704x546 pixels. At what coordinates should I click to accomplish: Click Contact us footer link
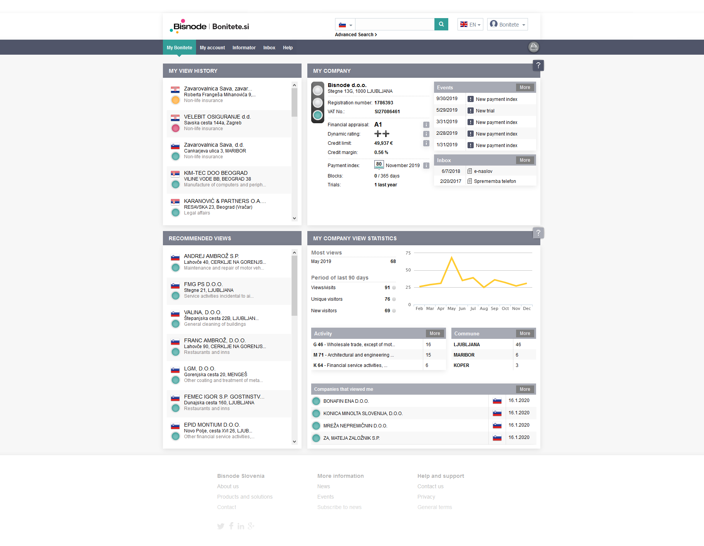[x=430, y=486]
